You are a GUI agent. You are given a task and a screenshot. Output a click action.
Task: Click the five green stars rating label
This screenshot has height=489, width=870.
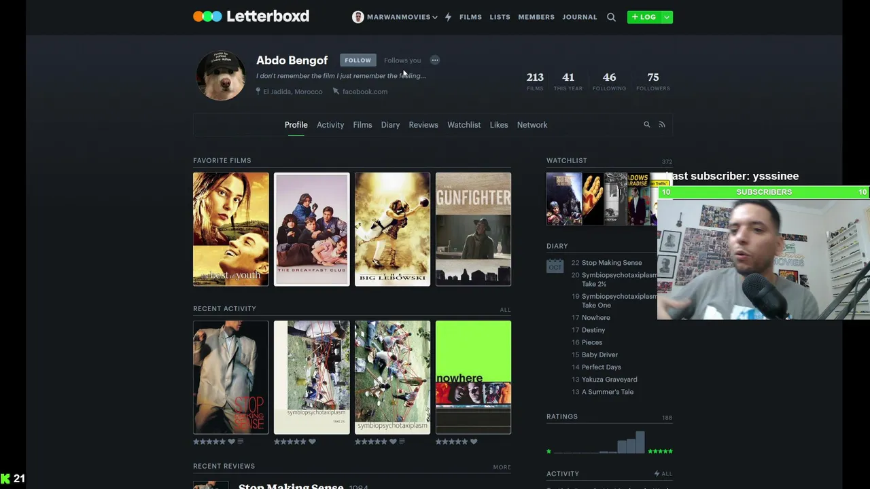click(x=660, y=451)
